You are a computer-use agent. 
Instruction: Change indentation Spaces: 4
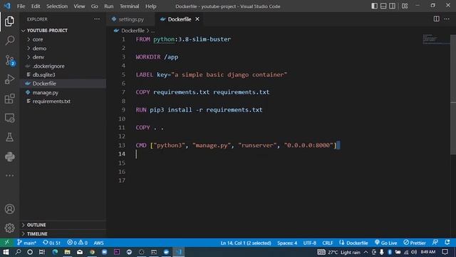tap(287, 243)
